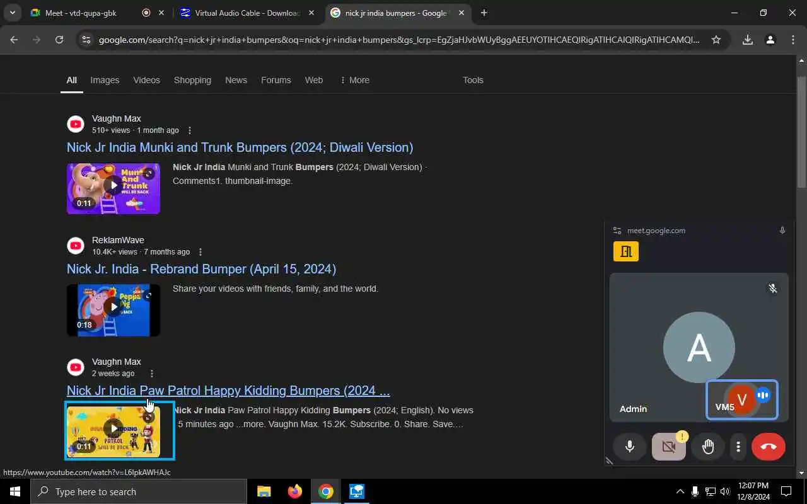Screen dimensions: 807x504
Task: Click the ReklamWave channel name
Action: pyautogui.click(x=118, y=240)
